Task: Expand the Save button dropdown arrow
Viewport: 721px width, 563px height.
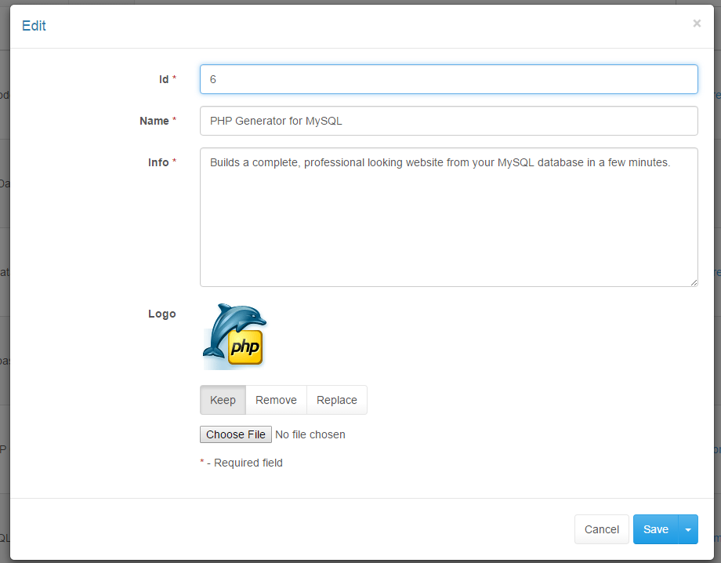Action: (688, 529)
